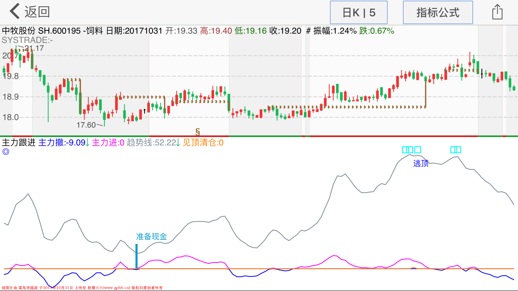518x291 pixels.
Task: Click the 收:19.20 close price value
Action: (285, 31)
